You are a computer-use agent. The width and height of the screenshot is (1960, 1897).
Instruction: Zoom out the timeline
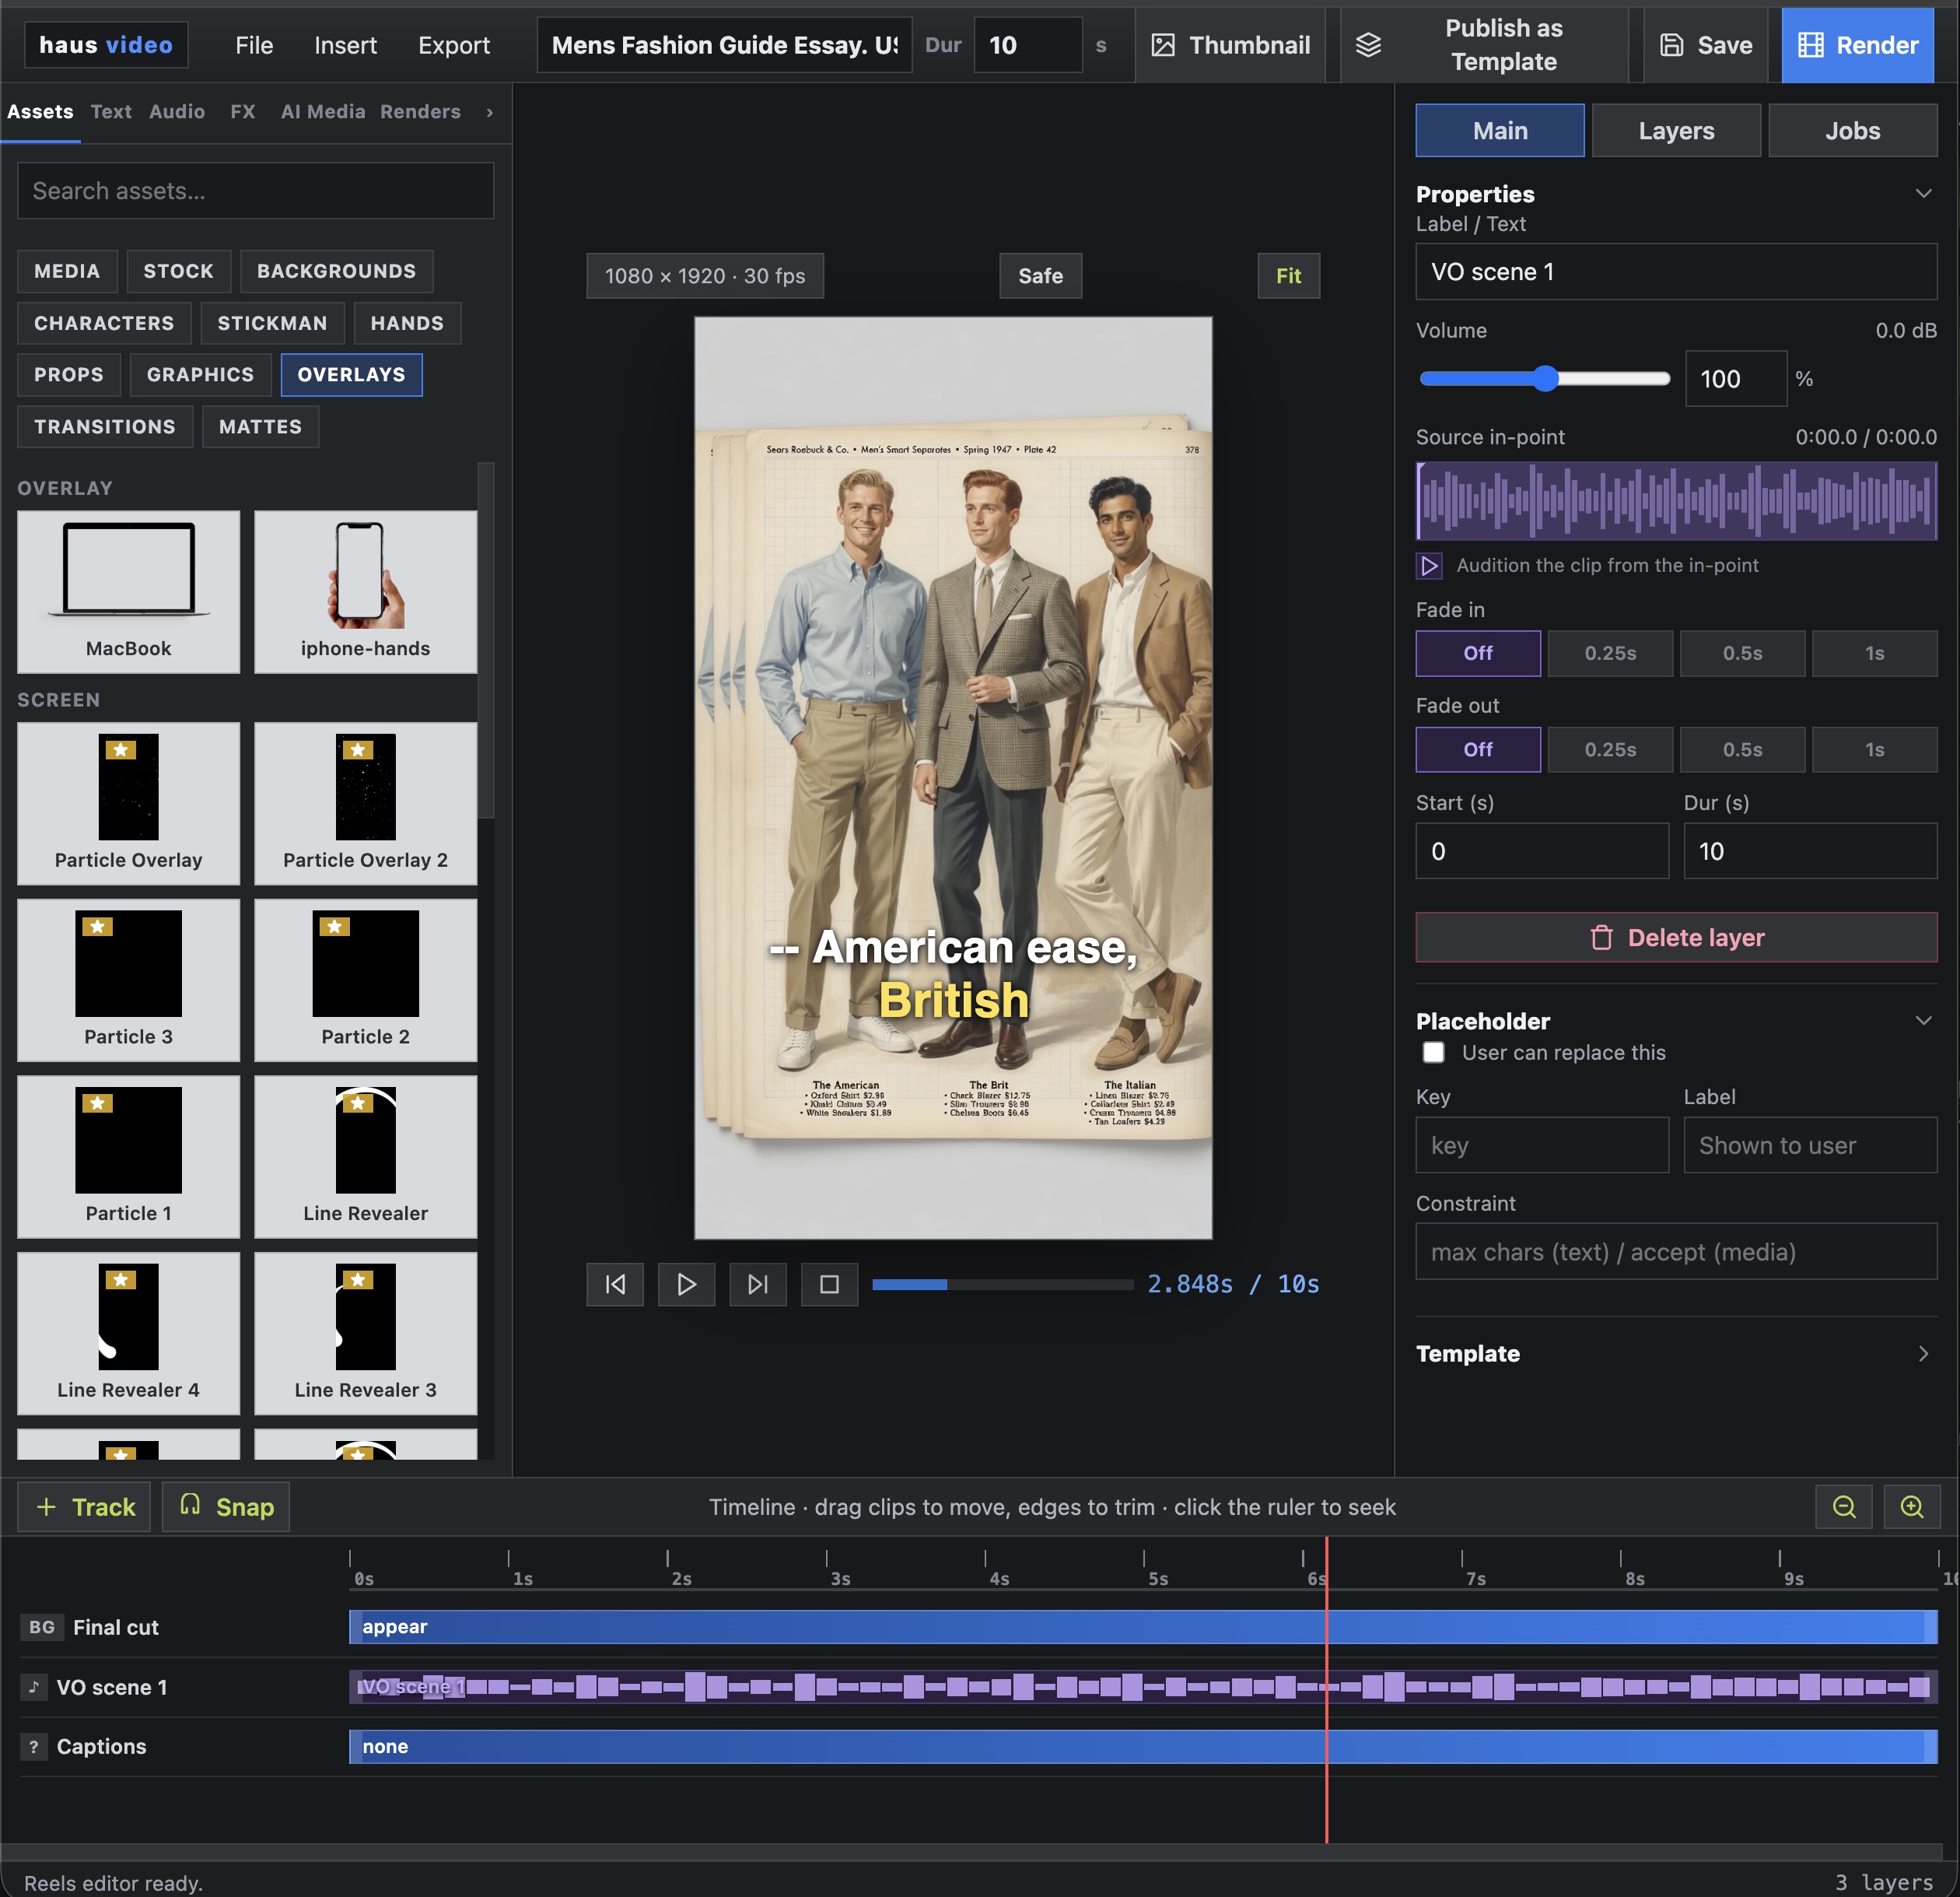coord(1844,1507)
